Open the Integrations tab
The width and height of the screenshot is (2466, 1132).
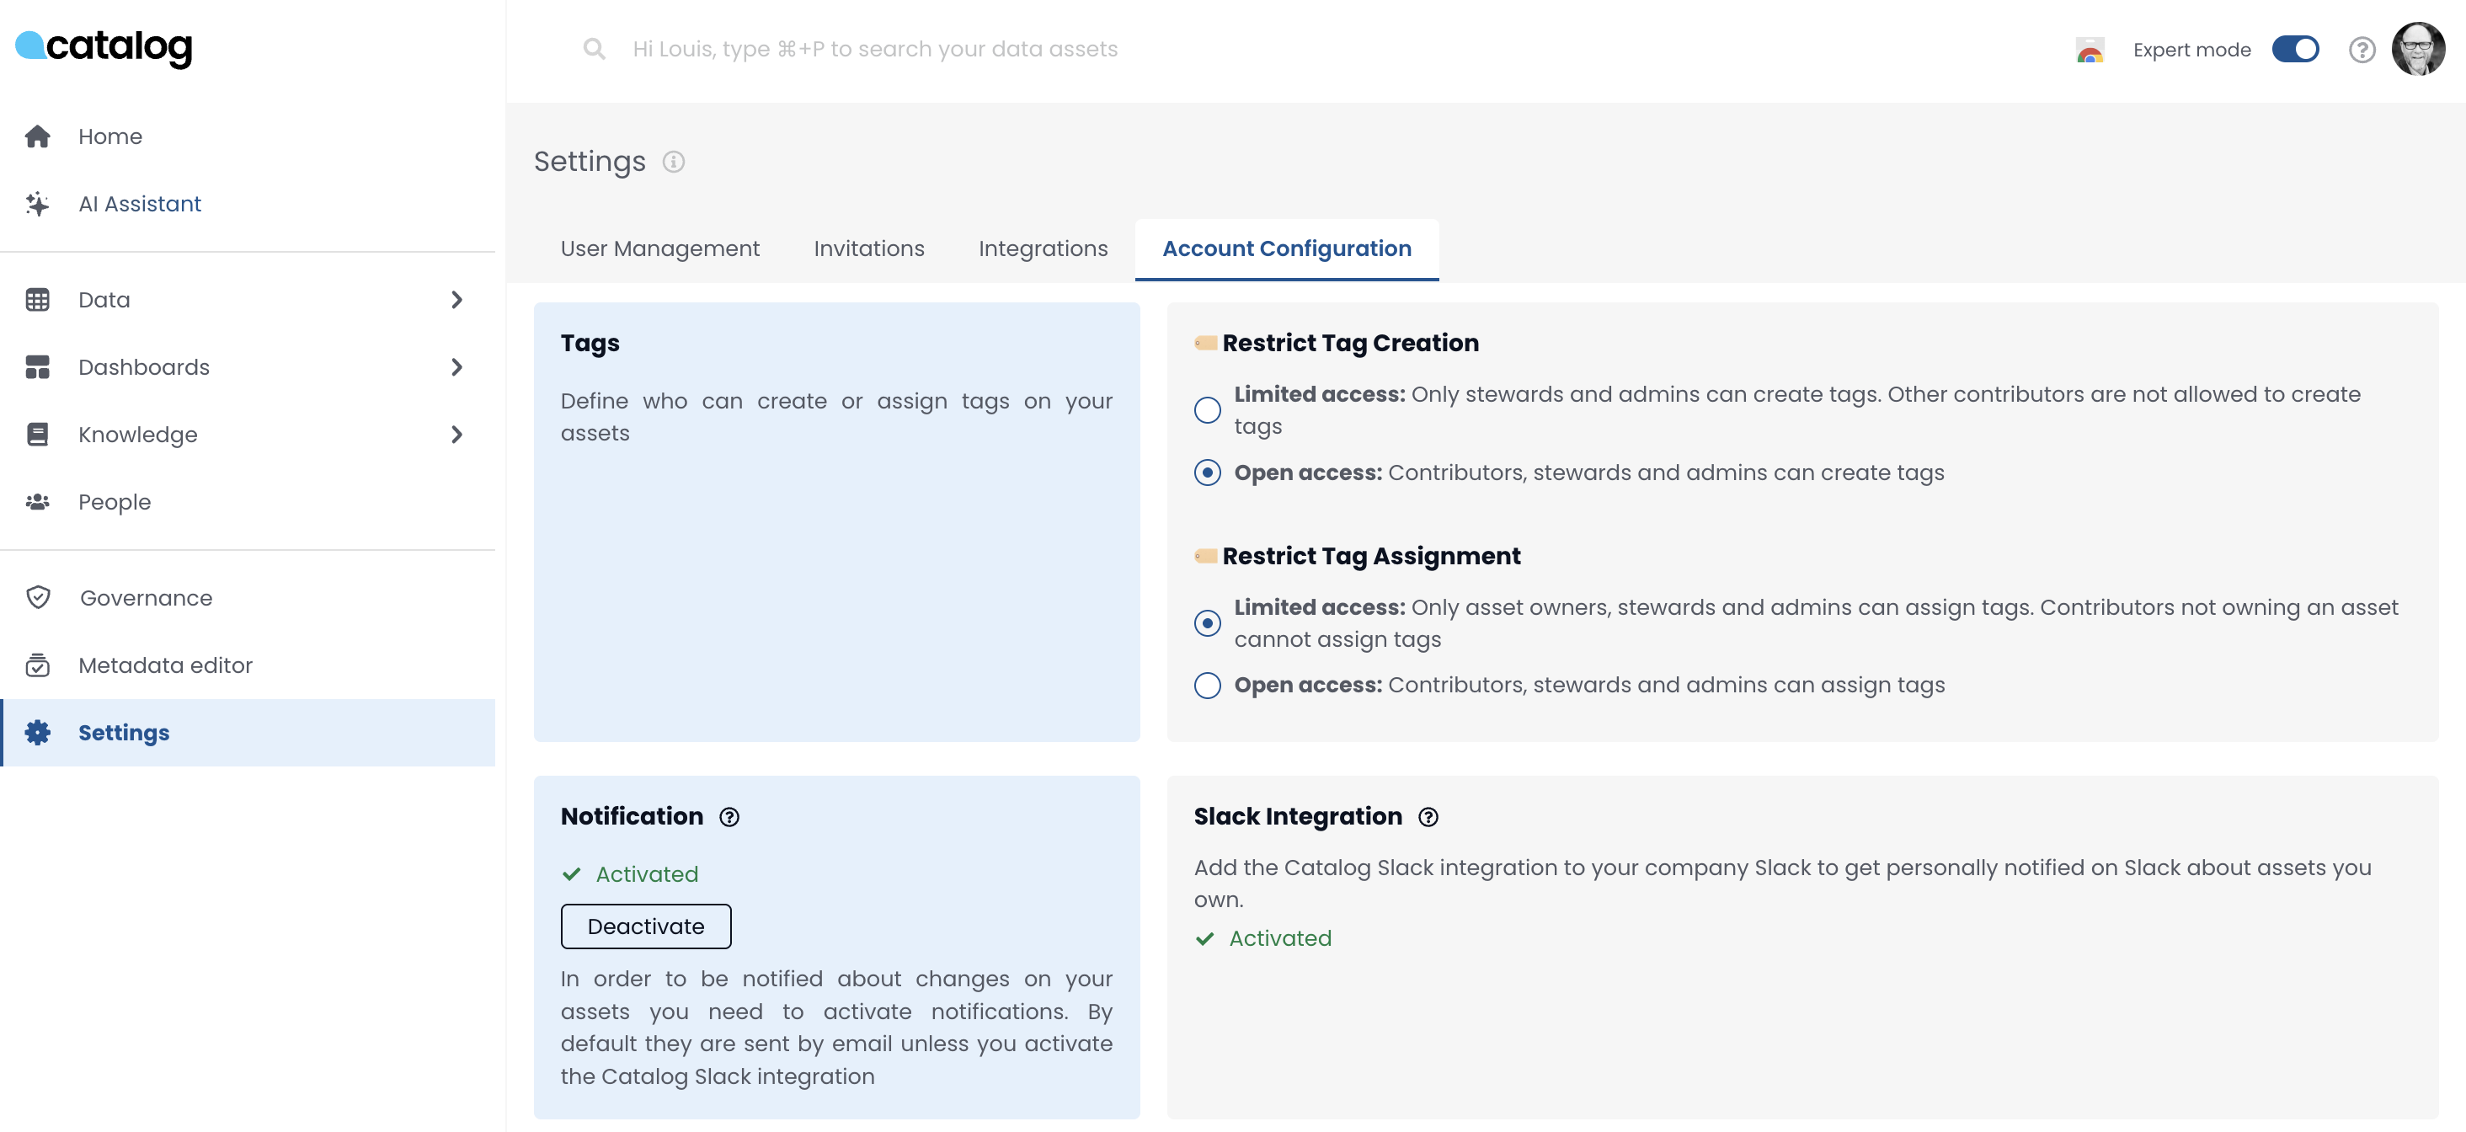[x=1043, y=249]
